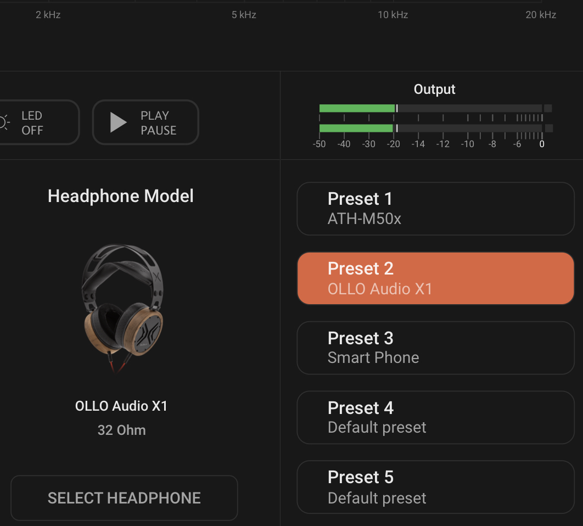Click the 20 kHz frequency axis label
This screenshot has width=583, height=526.
(x=541, y=15)
